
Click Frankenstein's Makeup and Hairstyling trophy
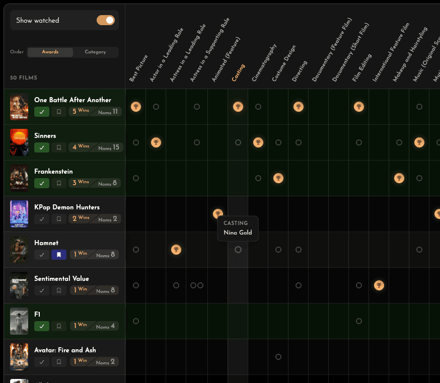click(x=399, y=178)
